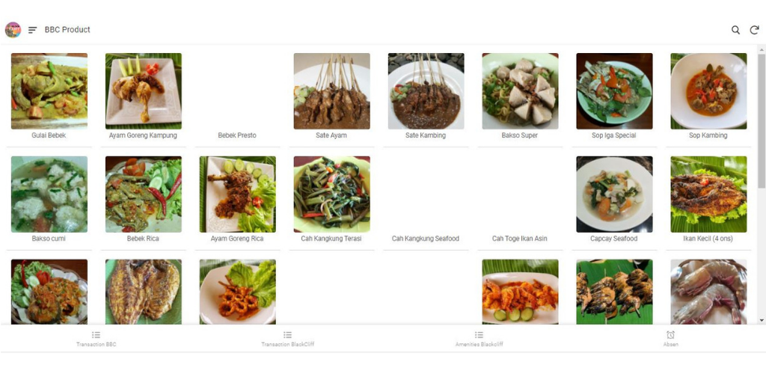Viewport: 766px width, 374px height.
Task: Click the refresh icon
Action: [754, 30]
